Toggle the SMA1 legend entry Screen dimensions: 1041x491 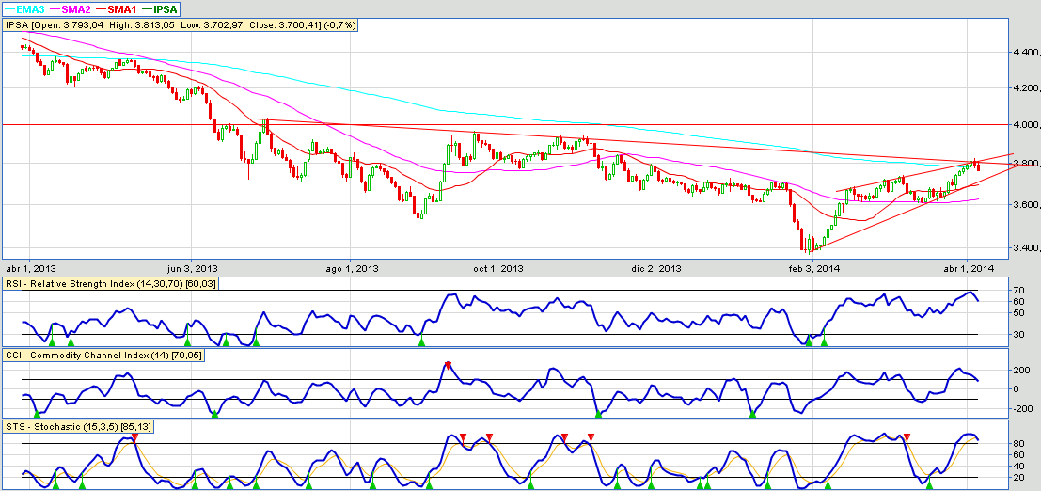click(118, 8)
